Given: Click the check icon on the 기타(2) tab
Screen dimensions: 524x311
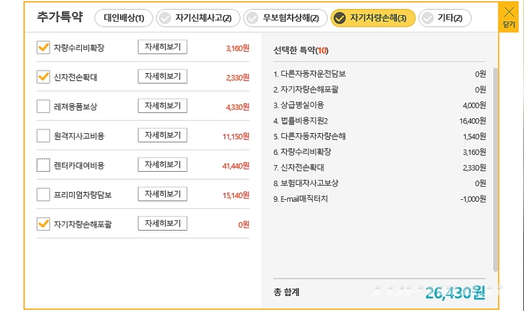Looking at the screenshot, I should (x=428, y=18).
